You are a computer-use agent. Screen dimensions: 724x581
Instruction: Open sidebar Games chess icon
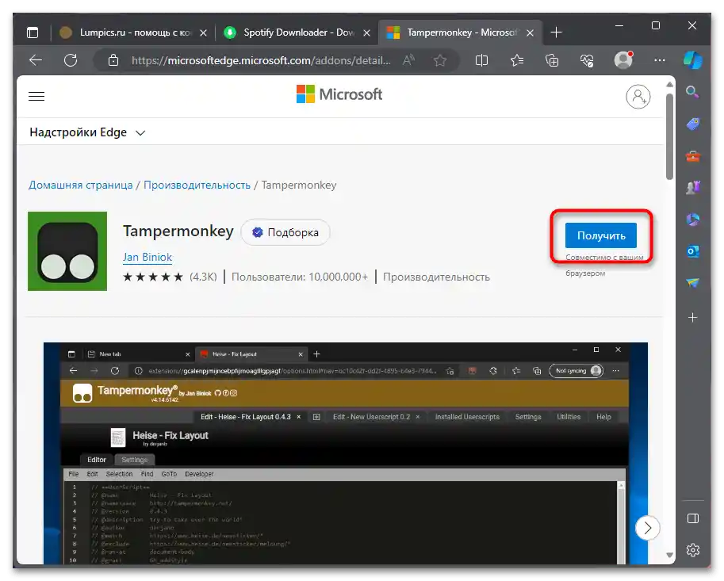tap(692, 187)
